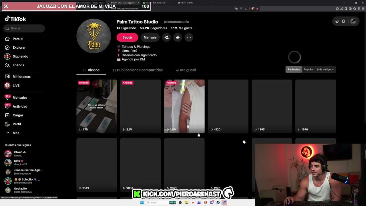Open the Brave Shields icon in address bar
The height and width of the screenshot is (206, 366).
tap(253, 9)
